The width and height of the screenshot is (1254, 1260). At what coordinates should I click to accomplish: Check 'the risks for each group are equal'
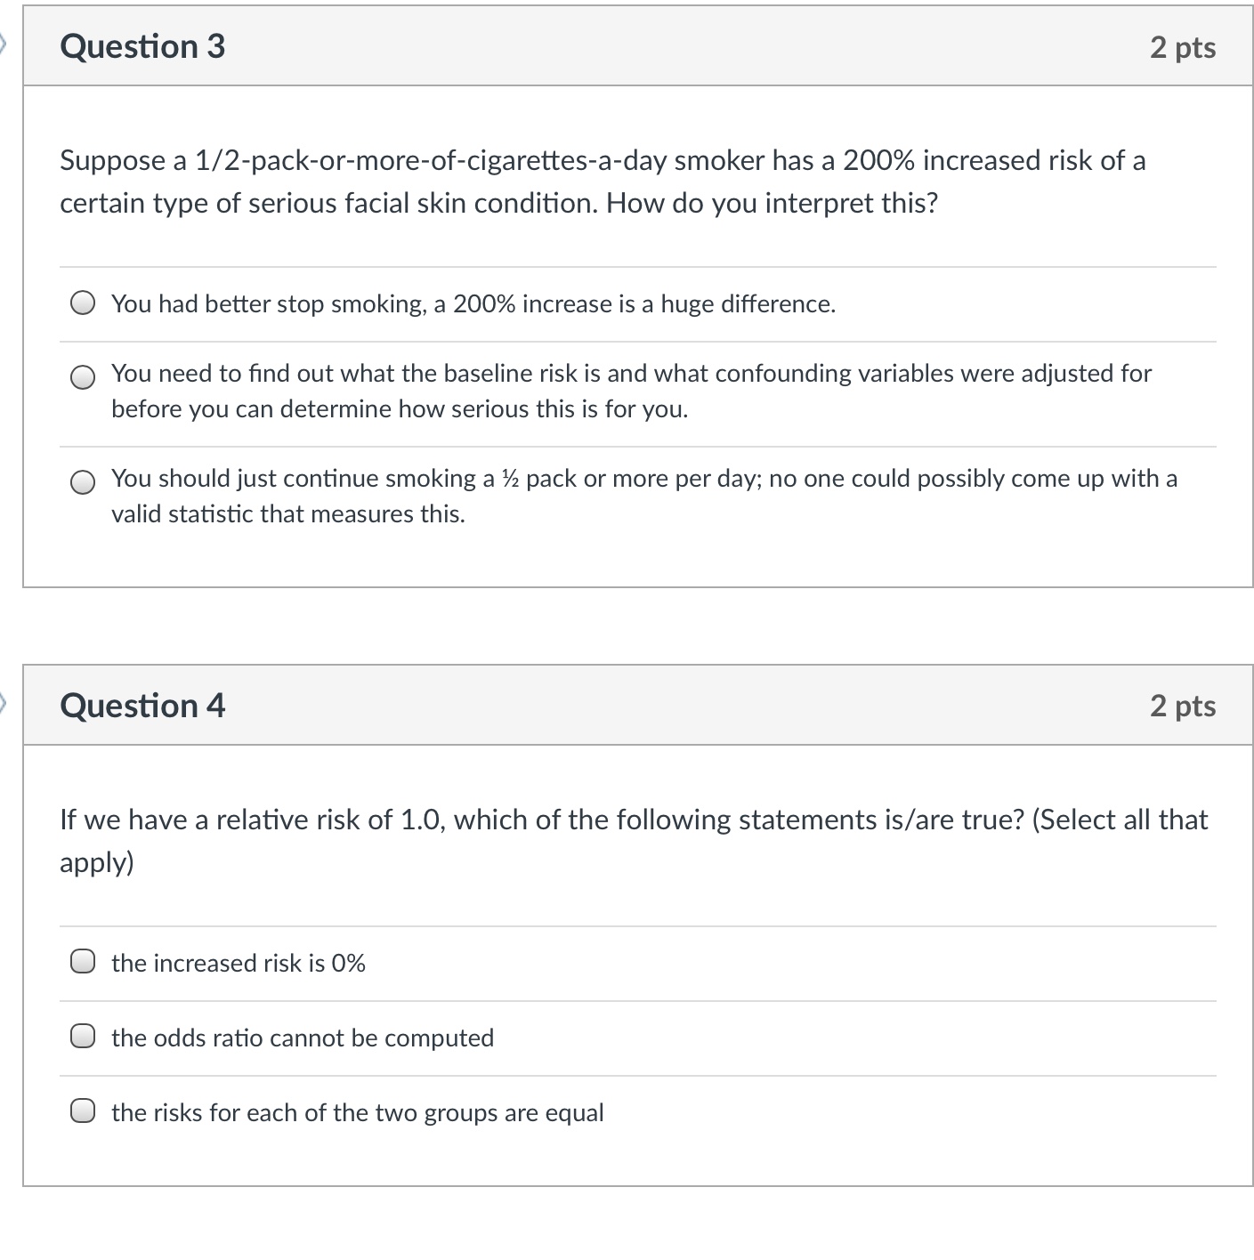83,1110
